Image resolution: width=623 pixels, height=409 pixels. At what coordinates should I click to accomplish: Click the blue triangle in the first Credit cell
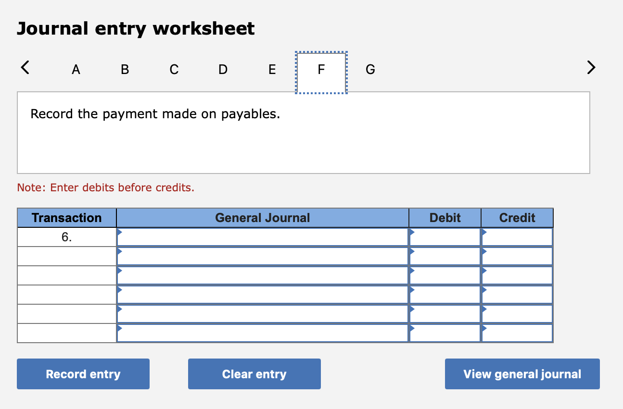coord(484,232)
